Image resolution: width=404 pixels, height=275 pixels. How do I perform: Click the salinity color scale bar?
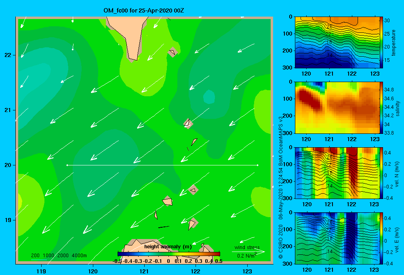point(381,108)
